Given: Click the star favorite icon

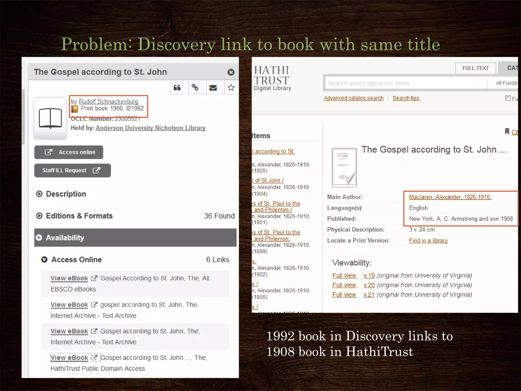Looking at the screenshot, I should tap(231, 88).
